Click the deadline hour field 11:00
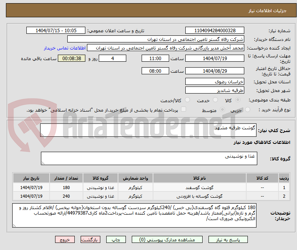This screenshot has width=297, height=250. [155, 58]
